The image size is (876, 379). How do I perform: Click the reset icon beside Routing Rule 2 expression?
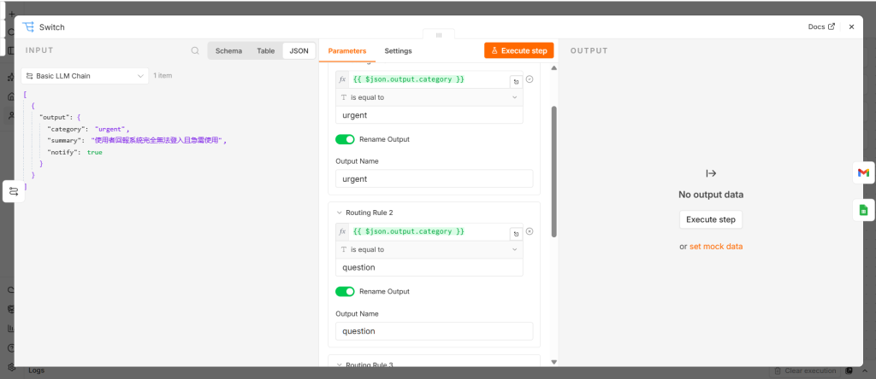pos(516,234)
